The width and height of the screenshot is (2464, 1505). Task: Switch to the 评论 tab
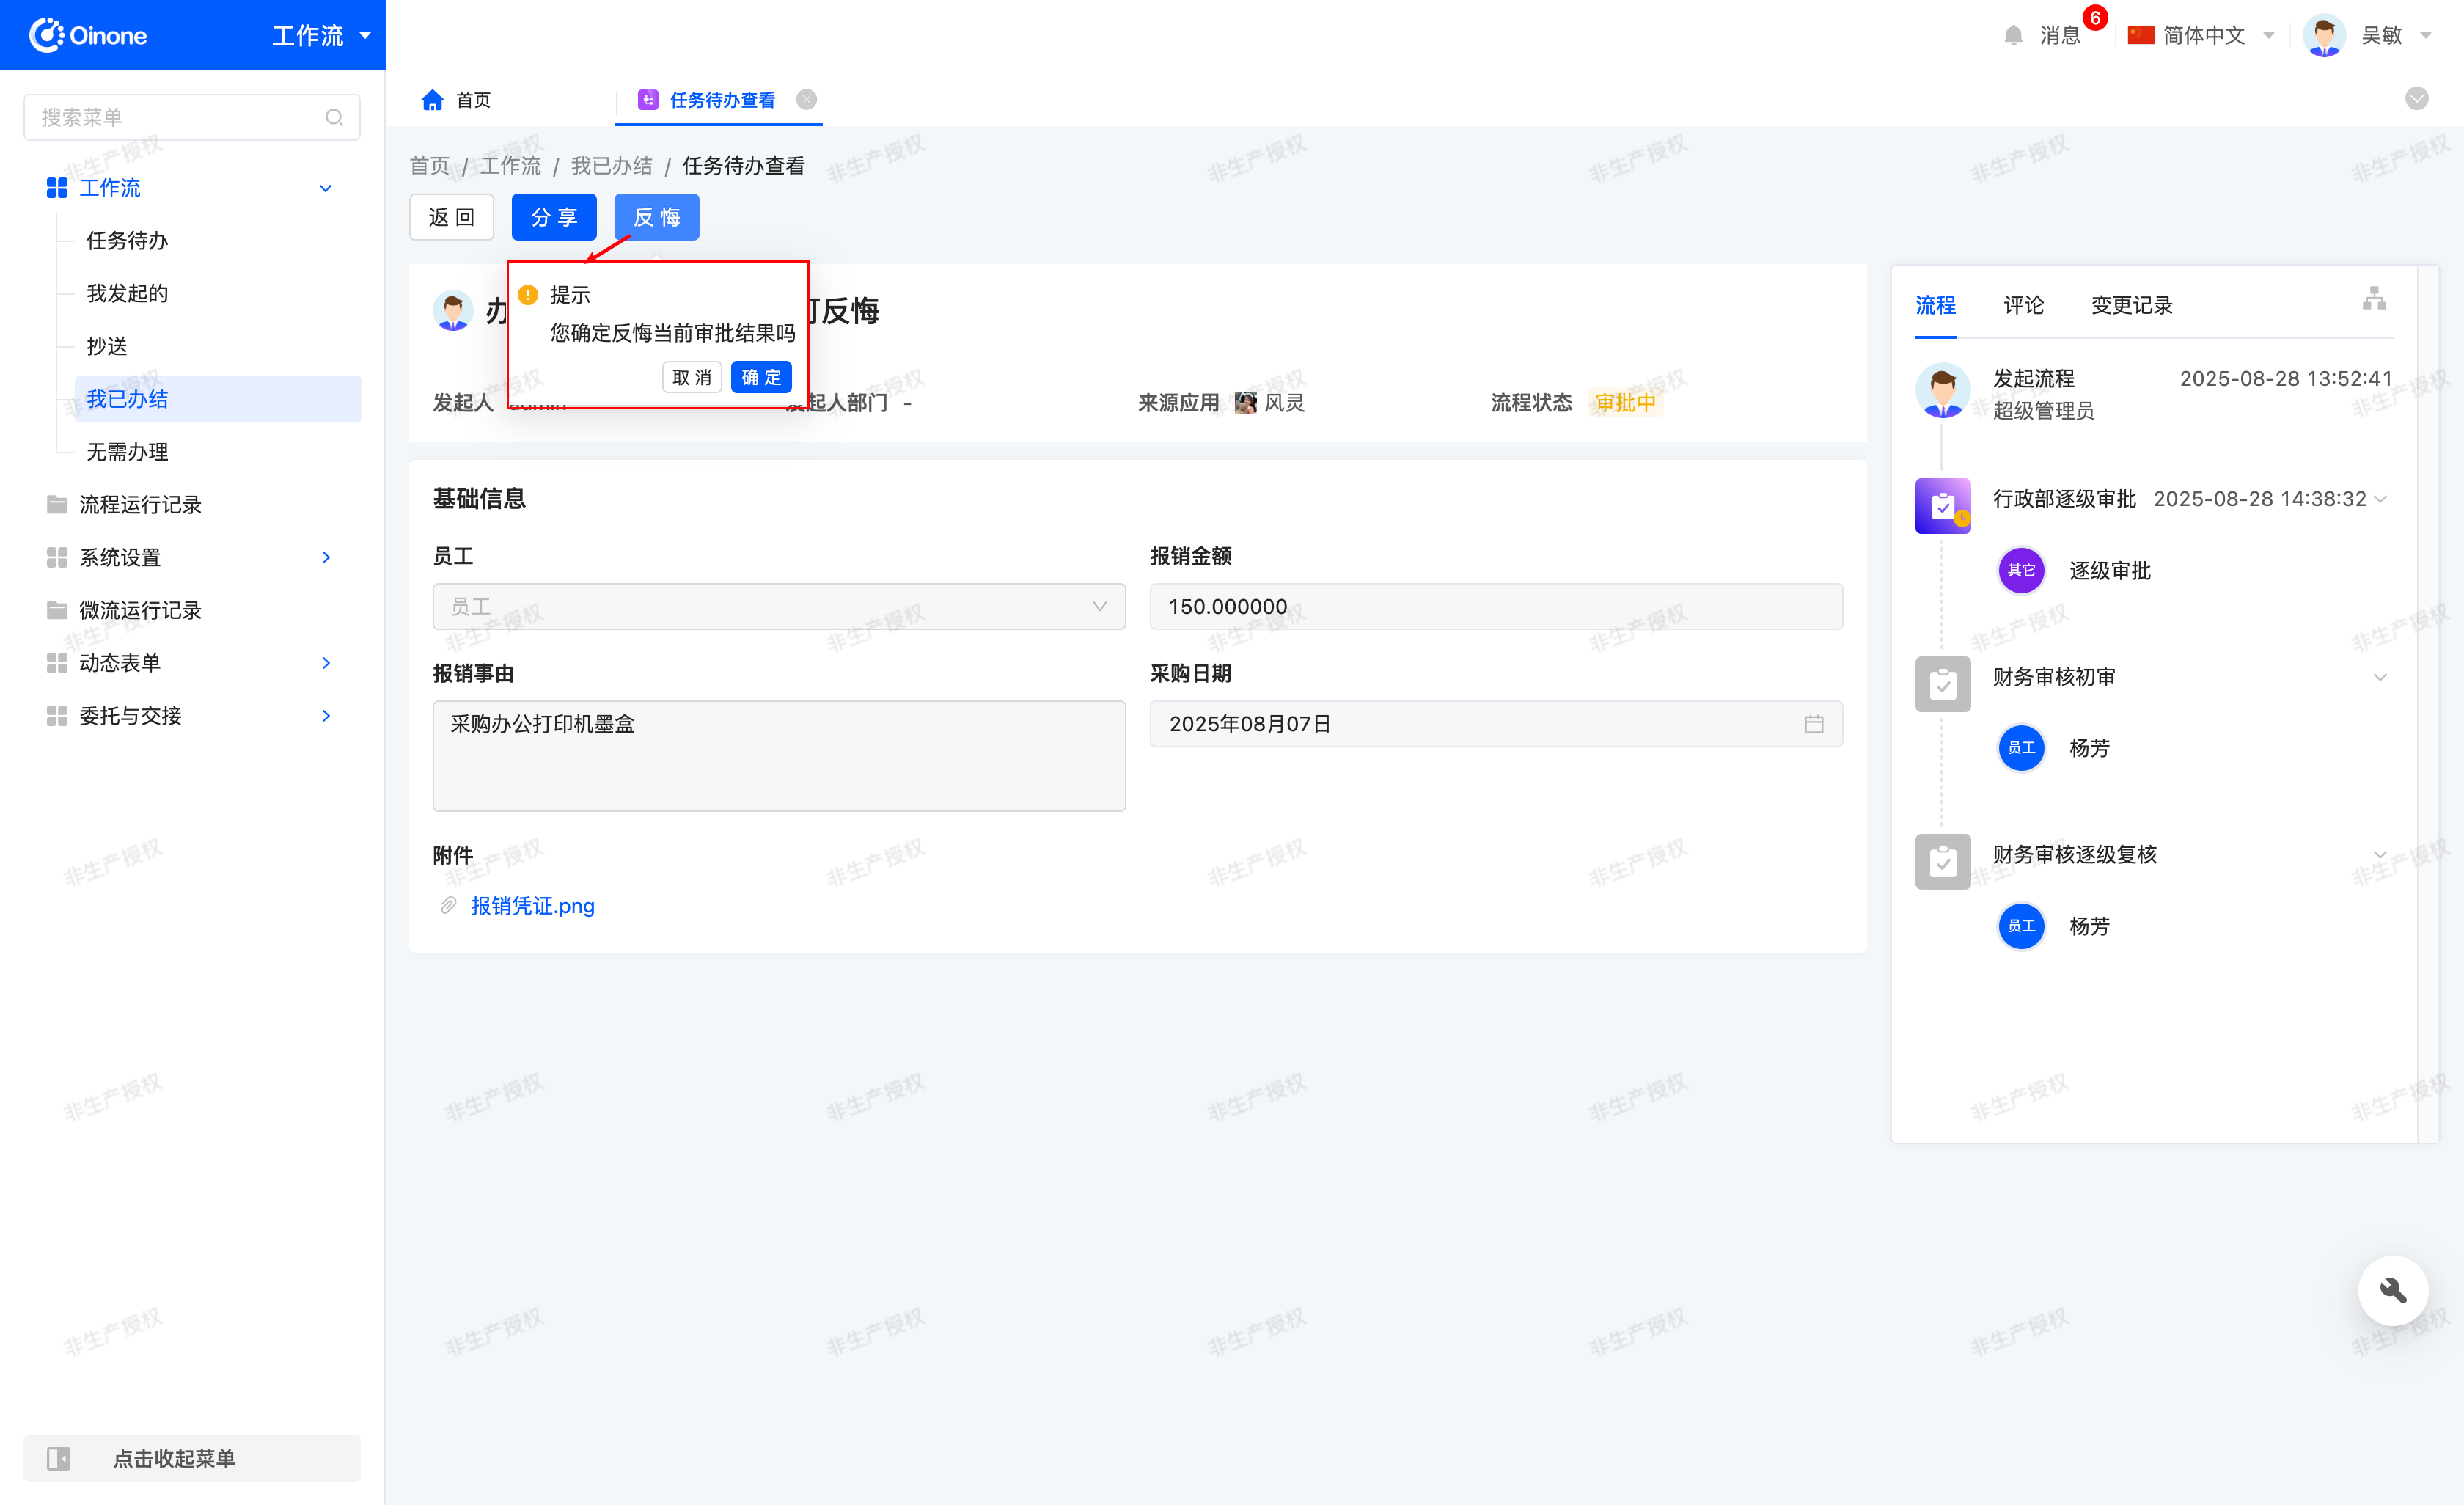pos(2023,305)
